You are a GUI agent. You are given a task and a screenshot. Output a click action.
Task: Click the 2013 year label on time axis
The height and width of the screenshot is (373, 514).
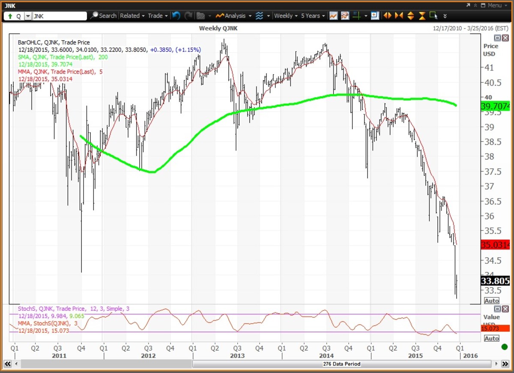click(x=237, y=355)
